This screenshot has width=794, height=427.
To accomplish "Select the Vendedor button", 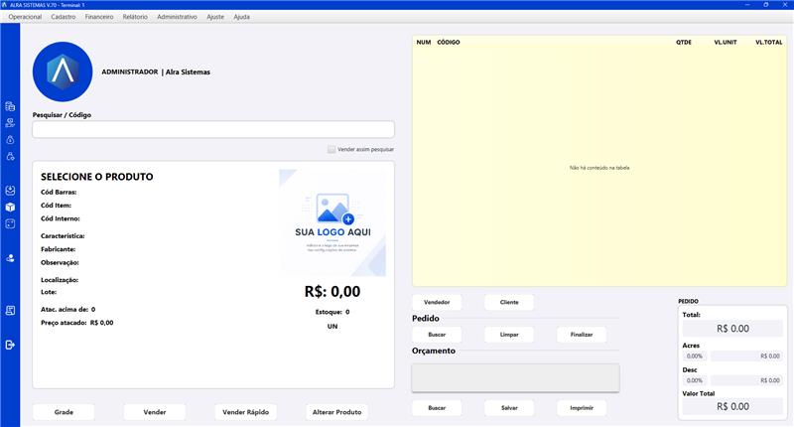I will click(x=437, y=302).
